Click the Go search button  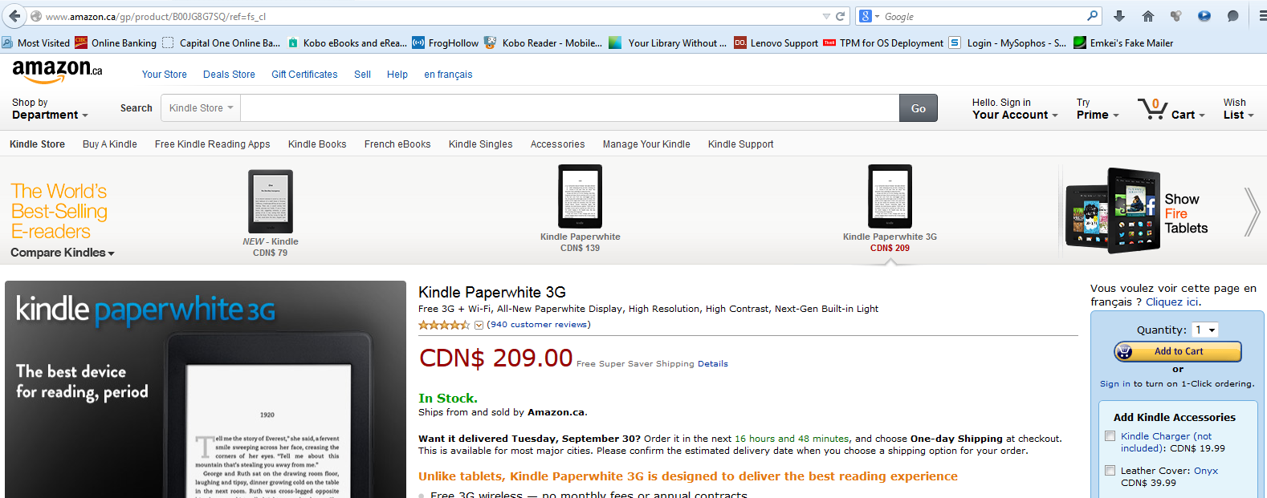(x=919, y=108)
